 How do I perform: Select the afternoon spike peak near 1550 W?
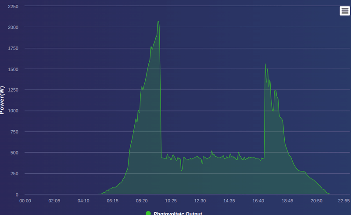[265, 64]
